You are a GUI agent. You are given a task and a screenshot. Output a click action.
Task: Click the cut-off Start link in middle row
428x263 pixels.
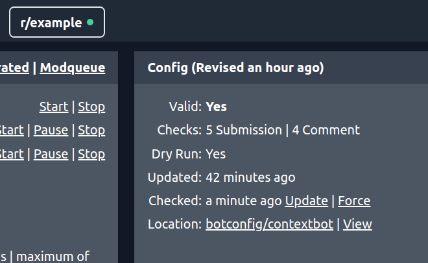11,130
